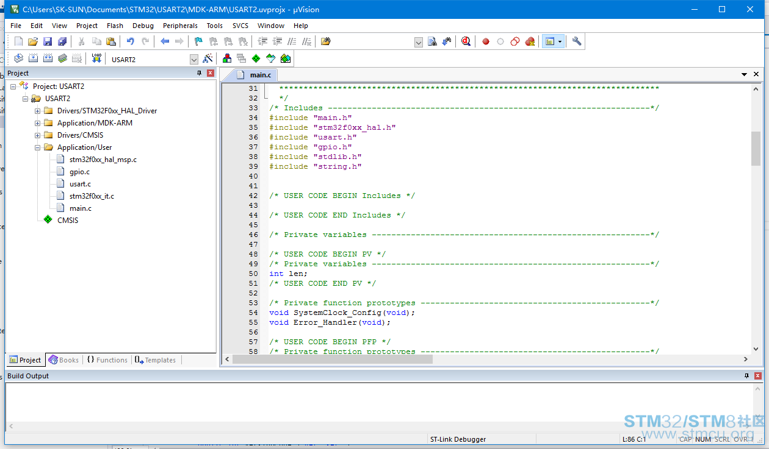Save all open files
Image resolution: width=769 pixels, height=449 pixels.
(x=62, y=41)
